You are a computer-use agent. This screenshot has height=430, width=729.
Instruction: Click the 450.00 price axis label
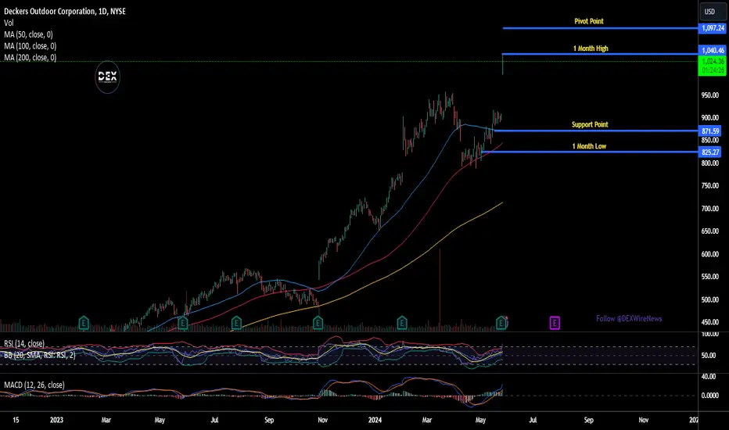pyautogui.click(x=710, y=321)
